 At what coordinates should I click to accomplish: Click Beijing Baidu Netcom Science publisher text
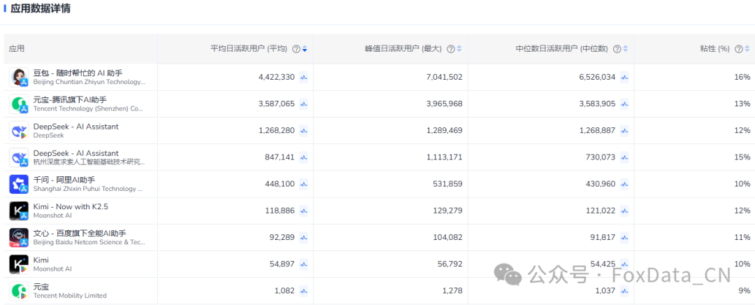click(89, 242)
